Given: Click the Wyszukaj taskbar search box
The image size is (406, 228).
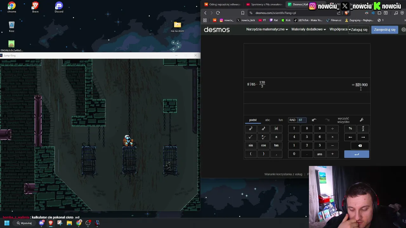Looking at the screenshot, I should tap(24, 223).
